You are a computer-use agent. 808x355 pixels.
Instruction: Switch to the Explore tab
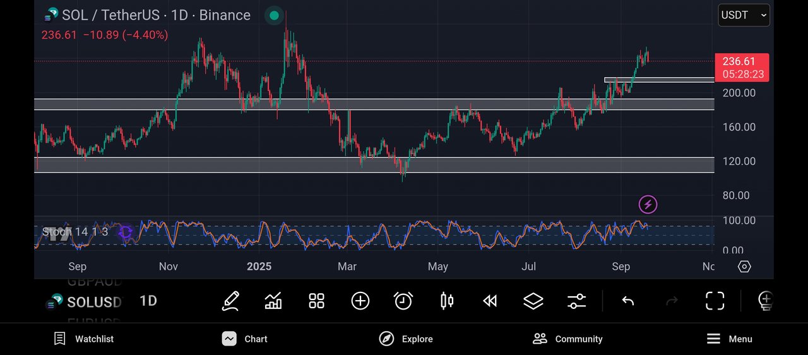pyautogui.click(x=405, y=339)
